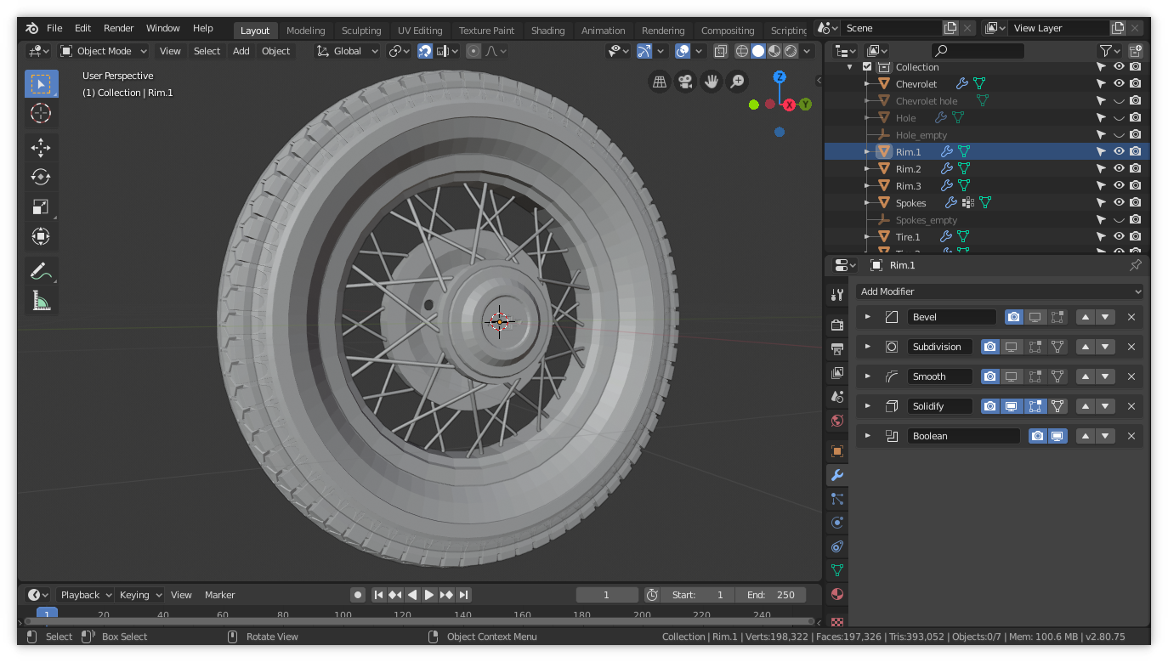The width and height of the screenshot is (1168, 662).
Task: Open Object Mode dropdown
Action: [104, 51]
